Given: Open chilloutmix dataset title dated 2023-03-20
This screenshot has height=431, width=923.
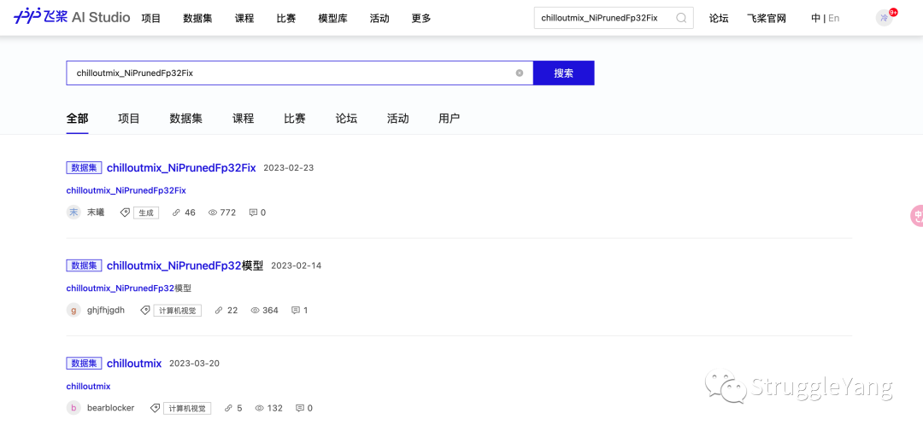Looking at the screenshot, I should (134, 363).
